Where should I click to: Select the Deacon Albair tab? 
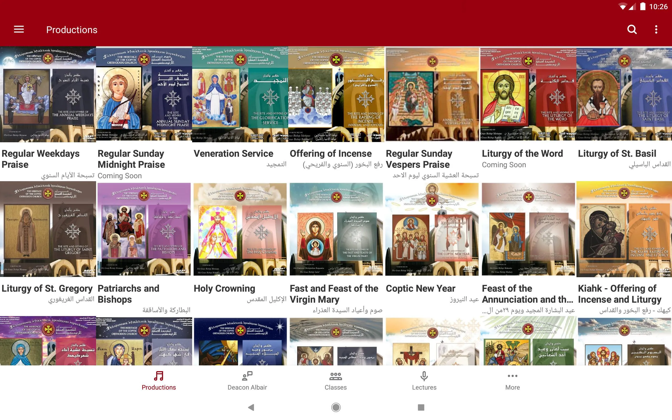pos(247,380)
